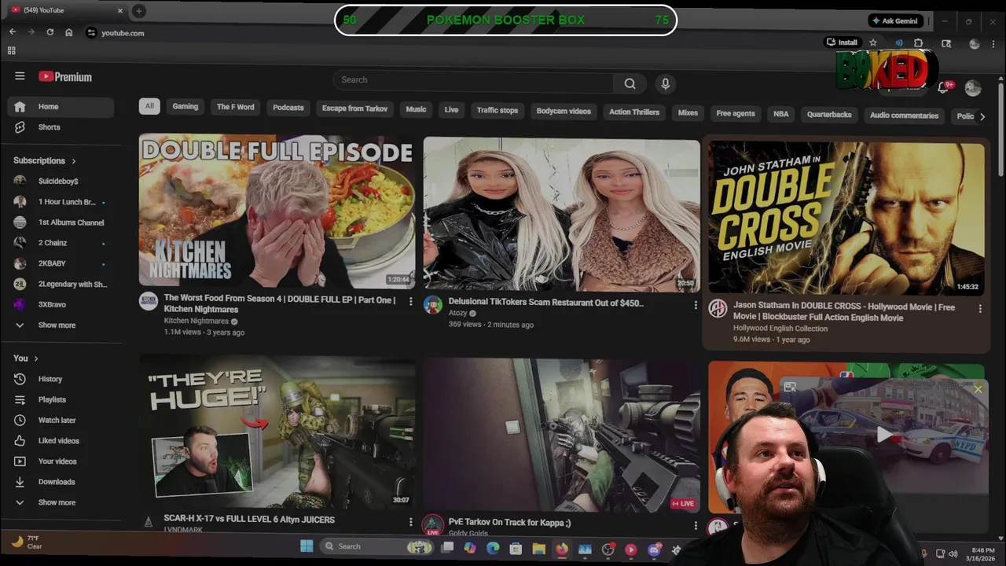Select the Gaming filter chip
1006x566 pixels.
pyautogui.click(x=185, y=106)
